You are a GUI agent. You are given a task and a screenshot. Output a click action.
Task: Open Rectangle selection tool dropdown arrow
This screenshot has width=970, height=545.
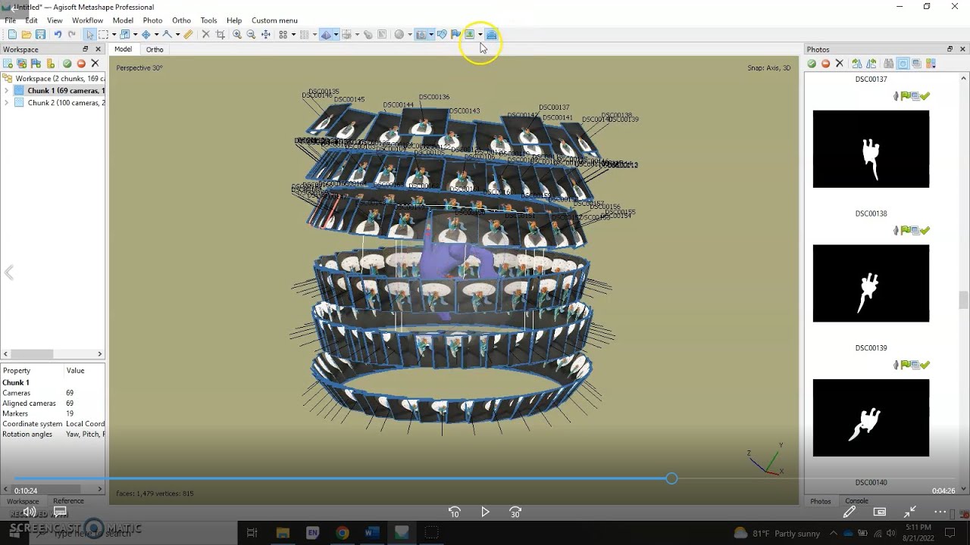point(114,34)
